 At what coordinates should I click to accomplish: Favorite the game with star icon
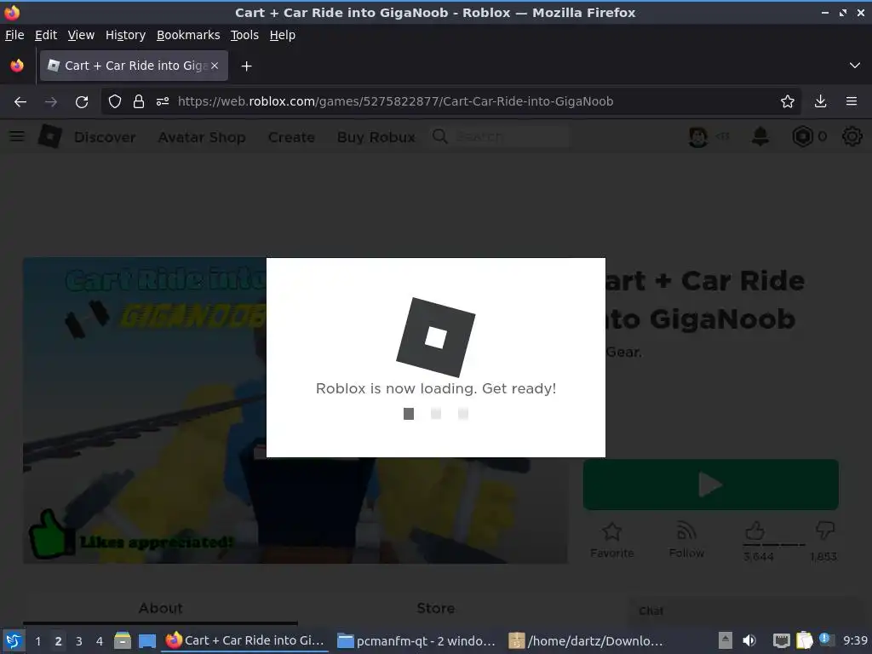coord(611,532)
